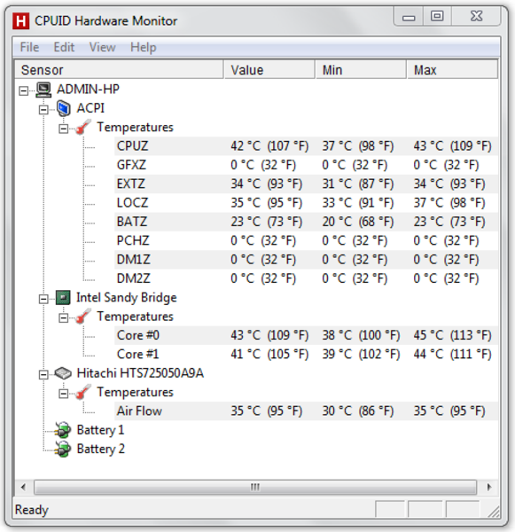
Task: Click Core #1 min 39 °C (102 °F)
Action: (x=361, y=355)
